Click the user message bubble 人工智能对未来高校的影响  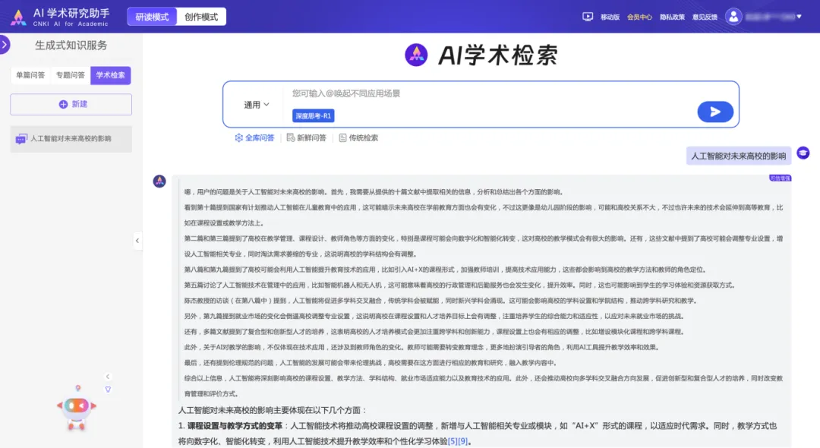click(739, 156)
